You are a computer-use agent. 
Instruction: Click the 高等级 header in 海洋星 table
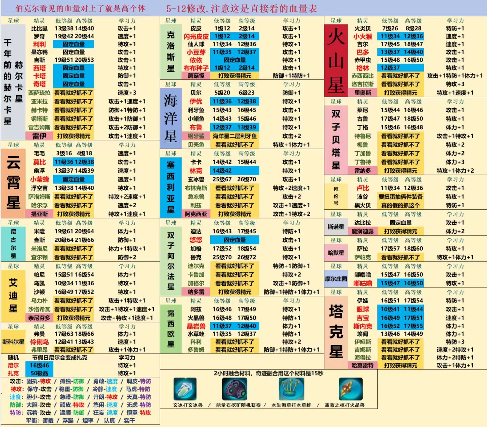[x=247, y=84]
